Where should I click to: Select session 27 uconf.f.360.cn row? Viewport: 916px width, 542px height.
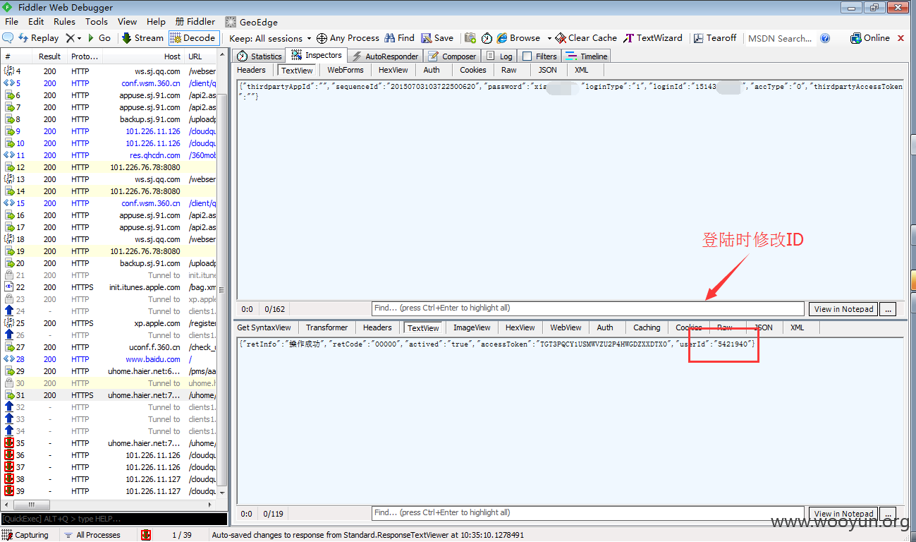click(x=110, y=347)
